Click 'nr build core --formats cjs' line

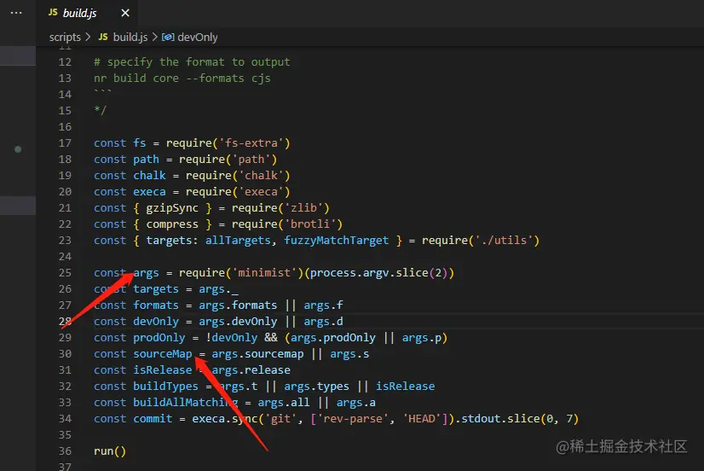182,78
